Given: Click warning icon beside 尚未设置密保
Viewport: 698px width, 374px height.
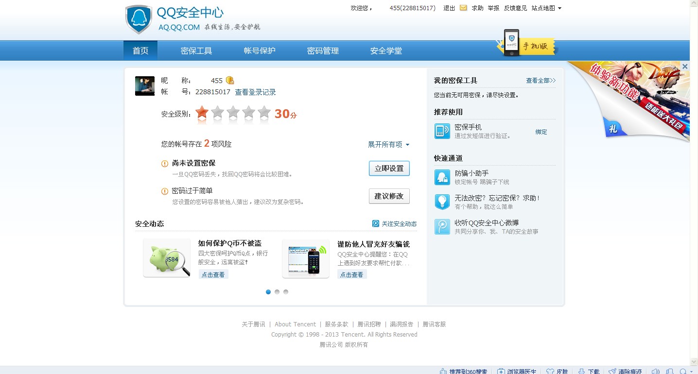Looking at the screenshot, I should coord(165,164).
